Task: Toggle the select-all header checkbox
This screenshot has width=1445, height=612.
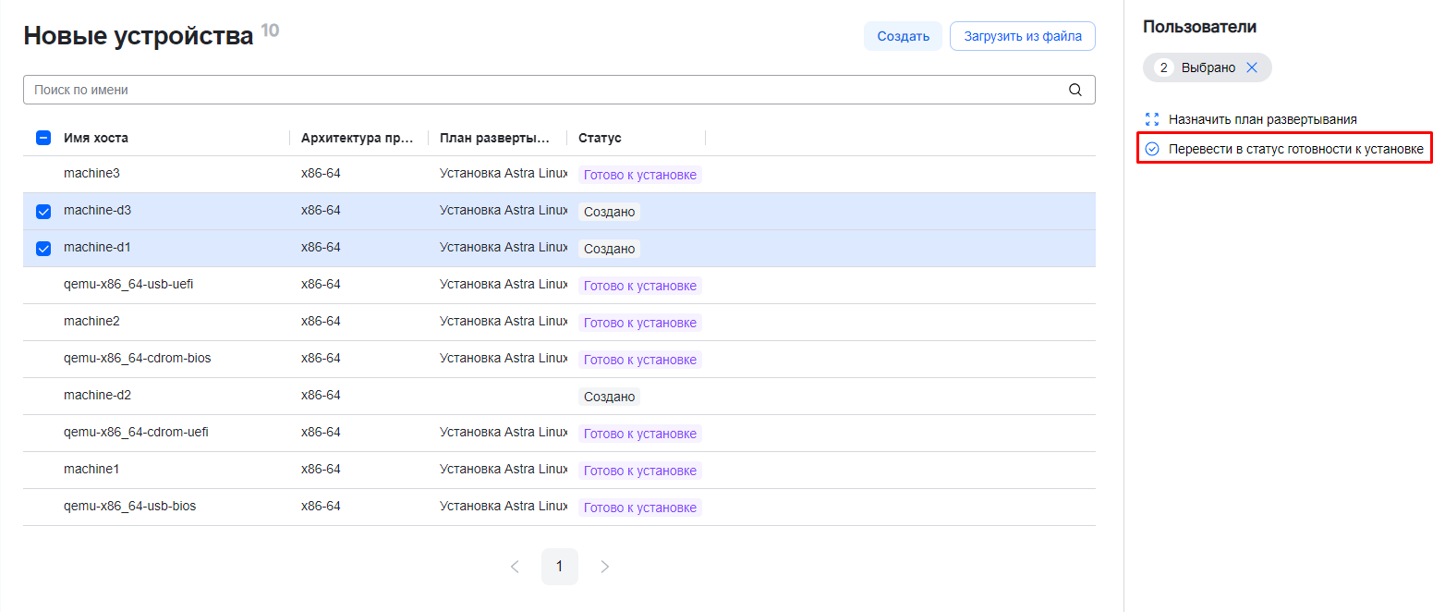Action: [43, 138]
